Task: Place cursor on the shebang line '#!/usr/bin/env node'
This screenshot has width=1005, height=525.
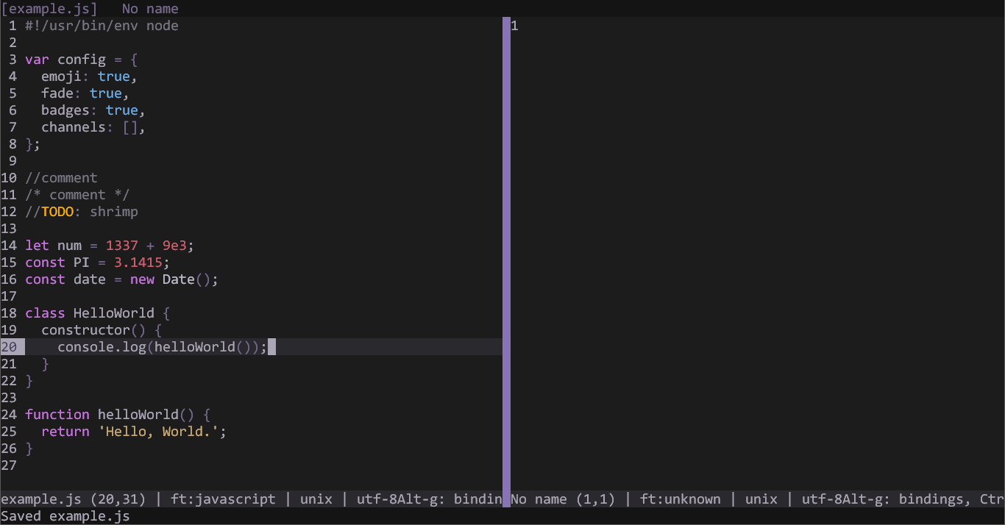Action: coord(102,26)
